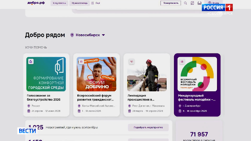Click heart badge on firefighter card
Screen dimensions: 251x141
[132, 61]
